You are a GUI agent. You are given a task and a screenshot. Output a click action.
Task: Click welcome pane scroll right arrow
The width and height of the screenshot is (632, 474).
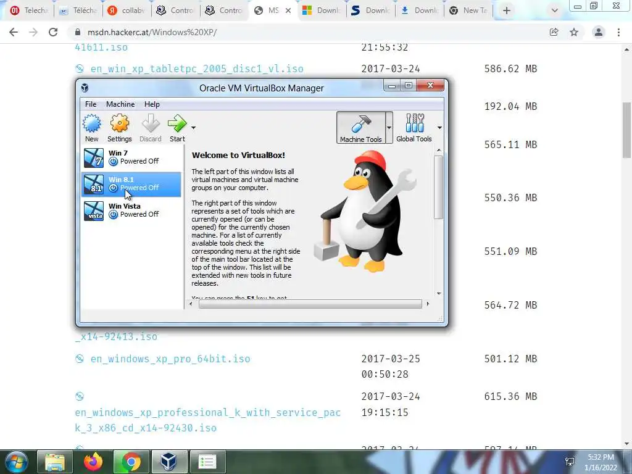(x=428, y=304)
